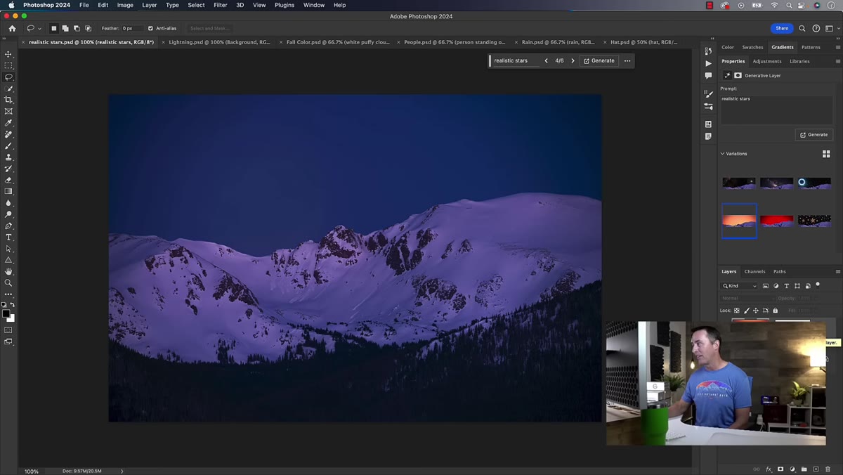Select the Move tool

pos(8,54)
